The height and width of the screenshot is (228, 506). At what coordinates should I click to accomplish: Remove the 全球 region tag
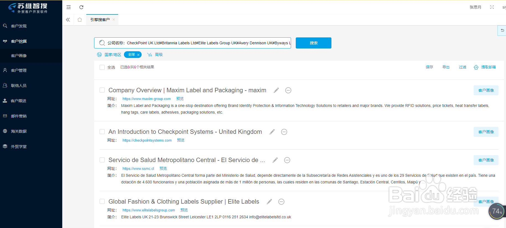pyautogui.click(x=138, y=55)
